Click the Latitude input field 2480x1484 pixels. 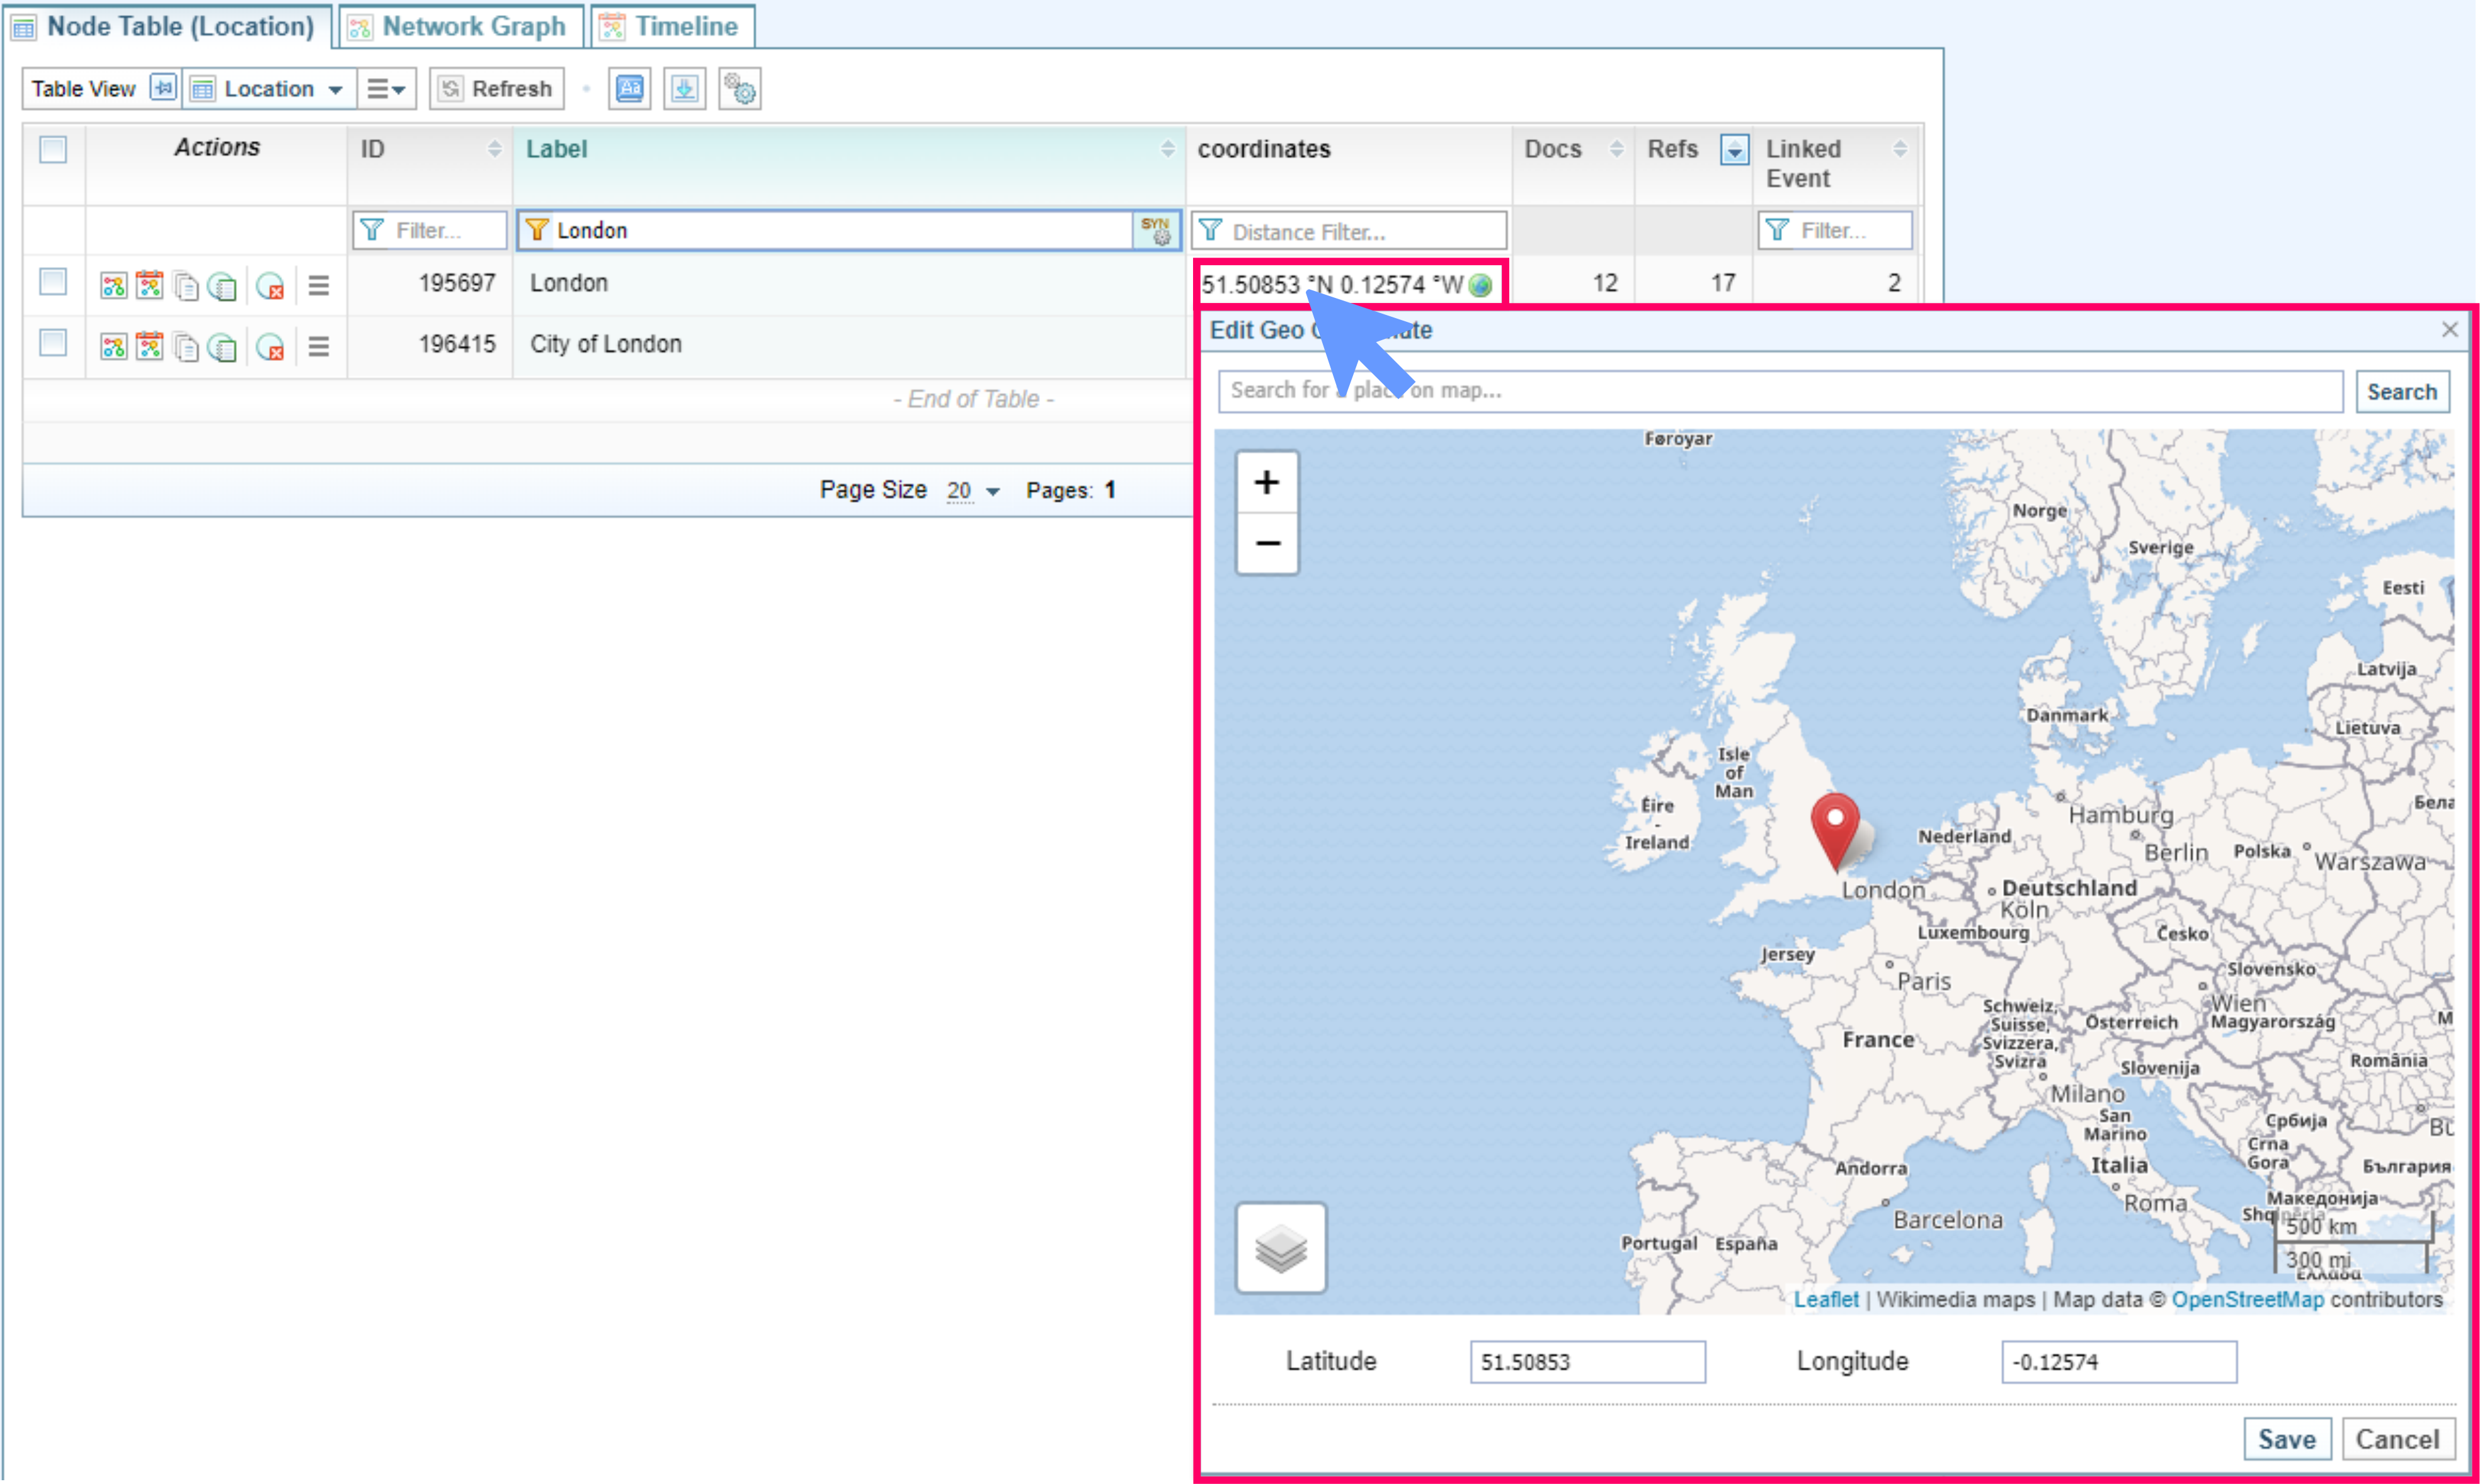(1587, 1362)
